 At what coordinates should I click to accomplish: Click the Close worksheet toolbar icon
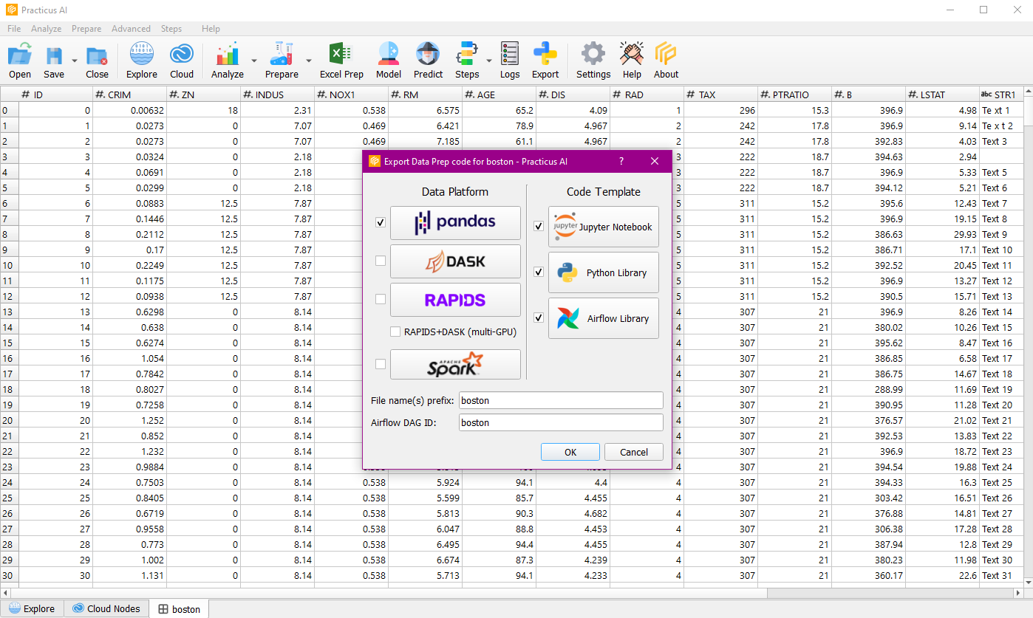97,61
